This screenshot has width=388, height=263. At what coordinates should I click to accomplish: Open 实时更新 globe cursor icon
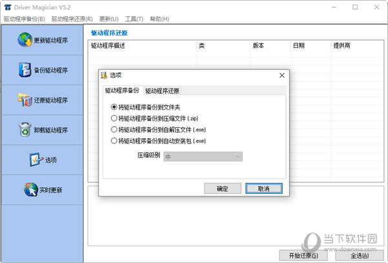31,189
